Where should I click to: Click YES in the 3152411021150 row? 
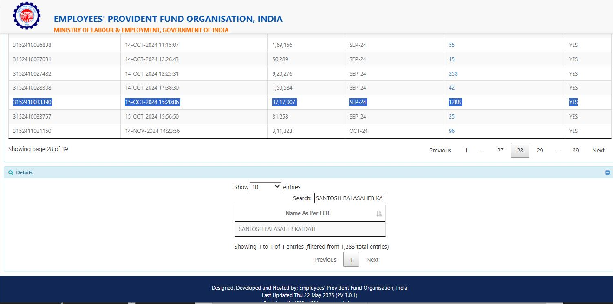pyautogui.click(x=574, y=131)
